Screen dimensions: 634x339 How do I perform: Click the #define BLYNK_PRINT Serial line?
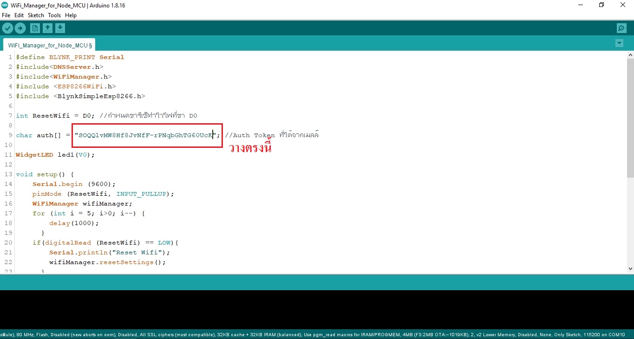70,57
